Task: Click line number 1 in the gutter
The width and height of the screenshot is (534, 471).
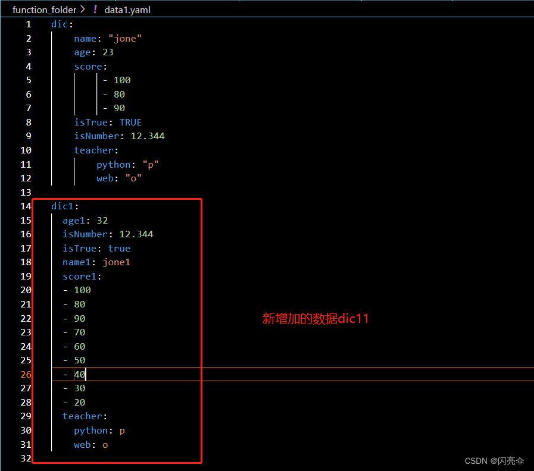Action: (28, 24)
